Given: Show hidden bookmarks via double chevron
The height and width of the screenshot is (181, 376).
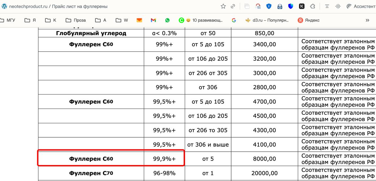Looking at the screenshot, I should click(367, 20).
